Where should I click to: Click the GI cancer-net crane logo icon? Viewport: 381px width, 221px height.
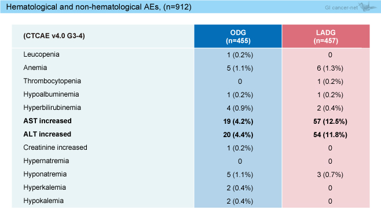pos(368,6)
